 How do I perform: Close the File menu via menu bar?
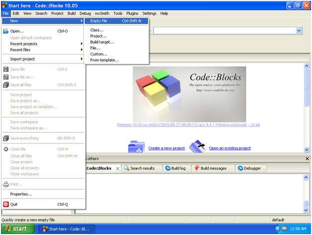pos(5,13)
